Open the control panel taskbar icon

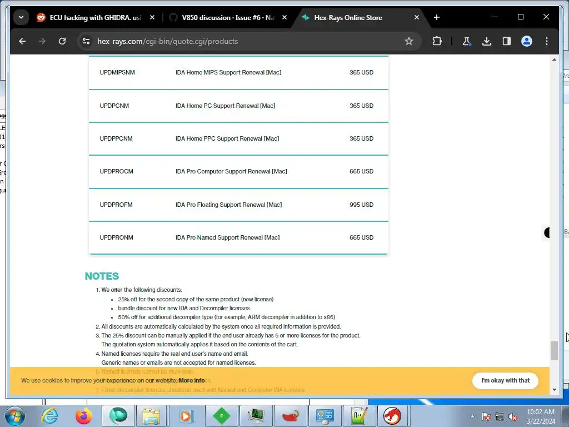point(325,416)
